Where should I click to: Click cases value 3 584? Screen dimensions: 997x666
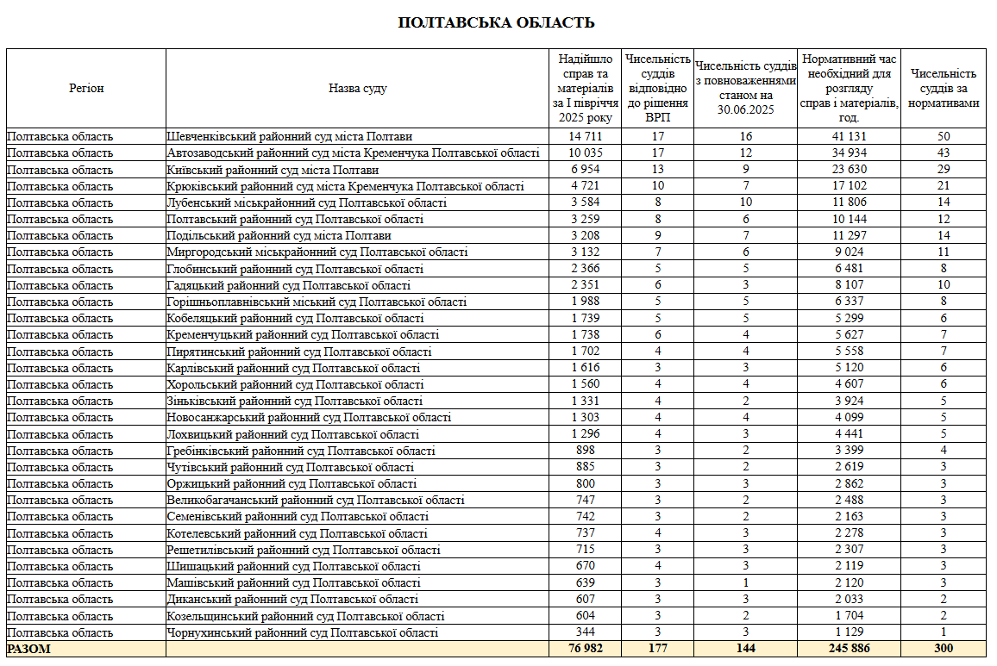[585, 202]
